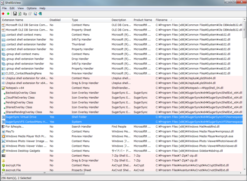Sort by the Disabled column header
The image size is (247, 181).
59,20
